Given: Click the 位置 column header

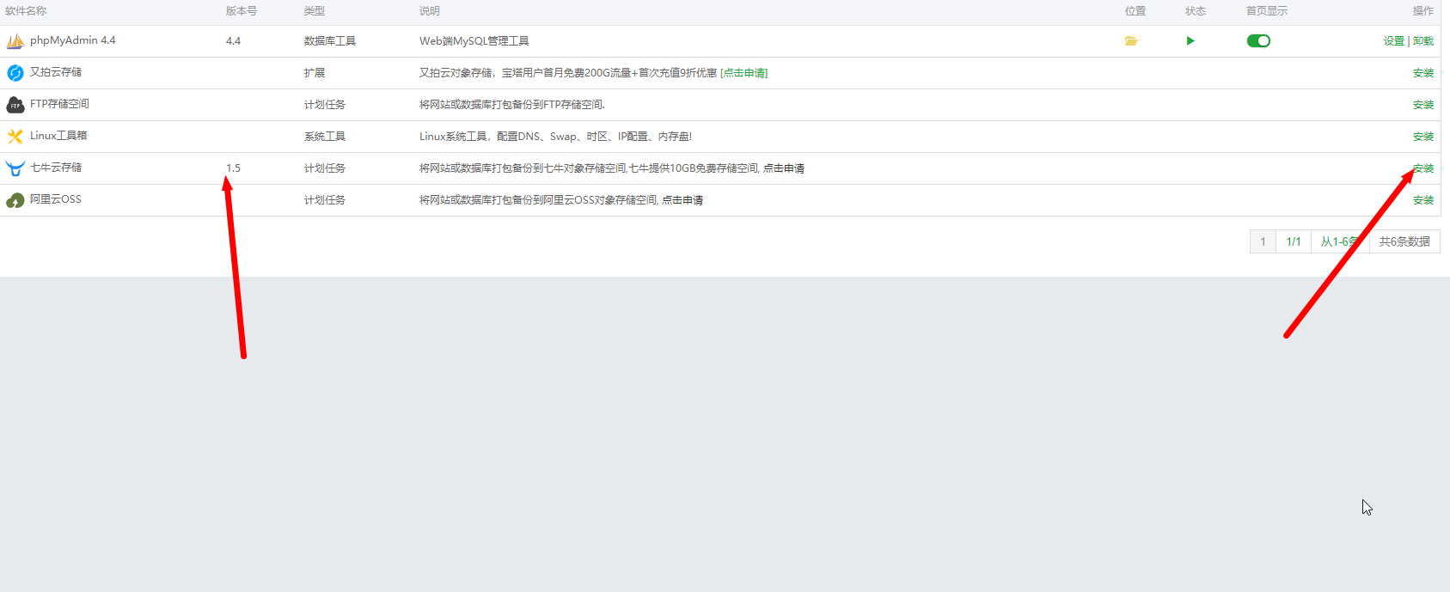Looking at the screenshot, I should 1135,11.
